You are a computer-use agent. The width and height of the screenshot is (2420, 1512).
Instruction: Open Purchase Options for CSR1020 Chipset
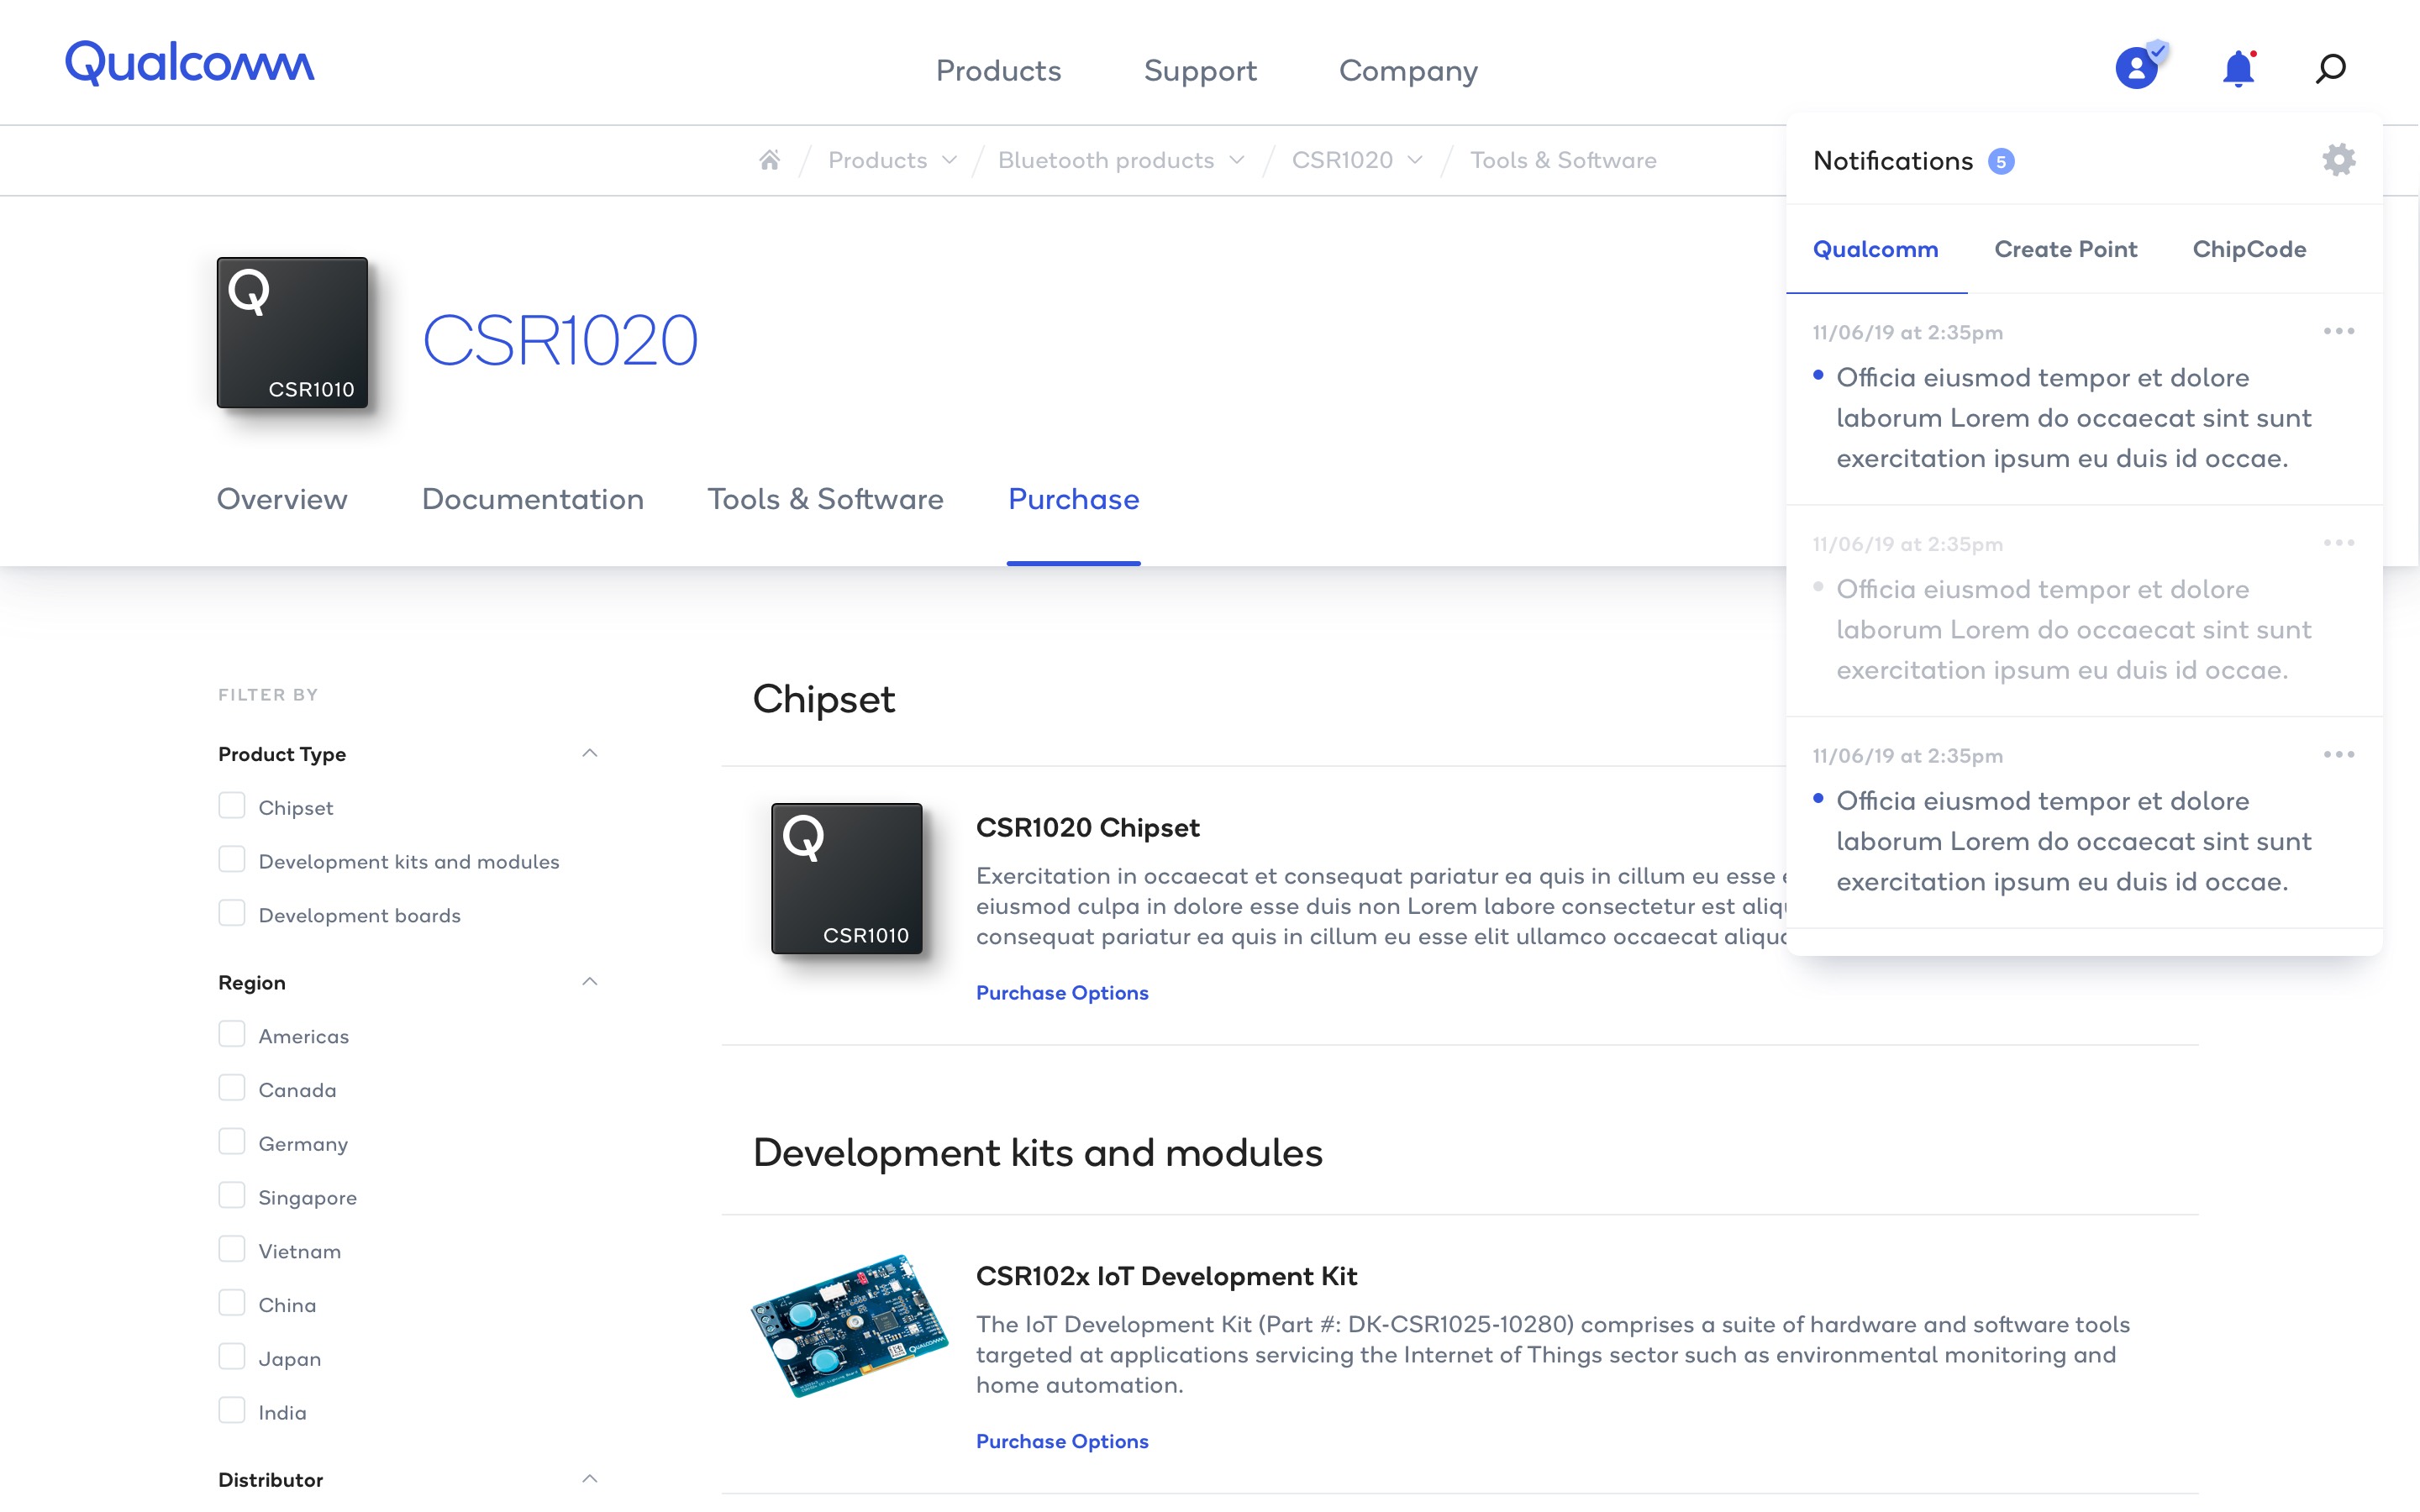point(1062,993)
